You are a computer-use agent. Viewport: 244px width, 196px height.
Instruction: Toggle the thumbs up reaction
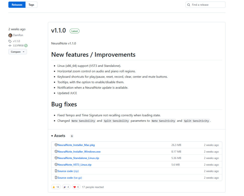pos(56,187)
